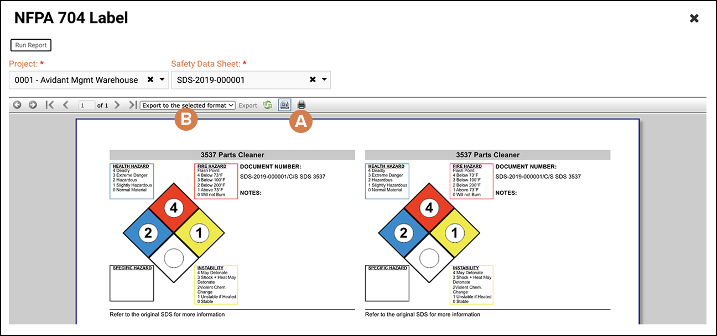This screenshot has height=336, width=717.
Task: Click left label's SPECIFIC HAZARD box
Action: [132, 283]
